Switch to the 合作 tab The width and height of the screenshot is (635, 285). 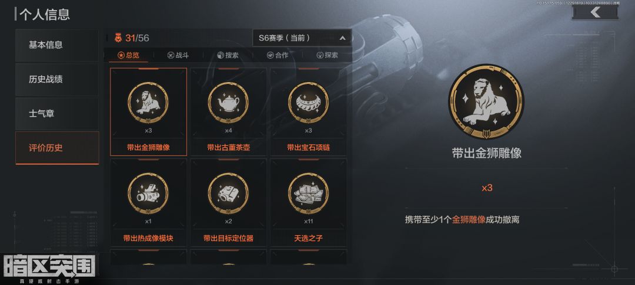278,55
